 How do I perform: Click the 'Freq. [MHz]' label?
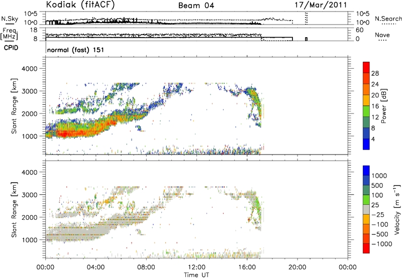9,34
